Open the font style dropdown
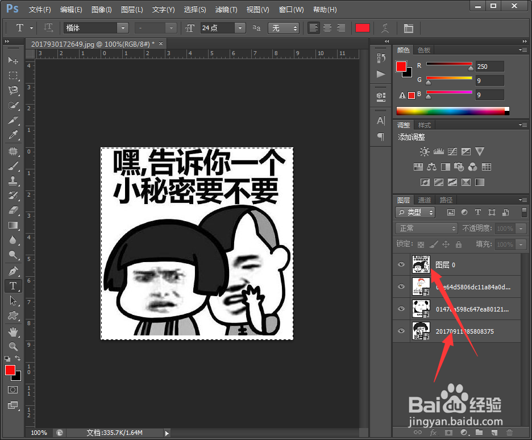The height and width of the screenshot is (440, 532). (171, 28)
